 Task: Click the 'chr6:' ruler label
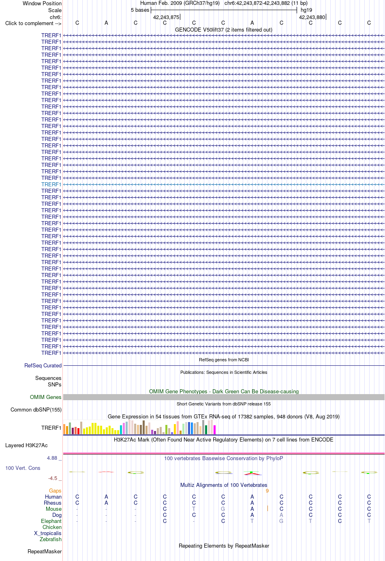pyautogui.click(x=56, y=17)
